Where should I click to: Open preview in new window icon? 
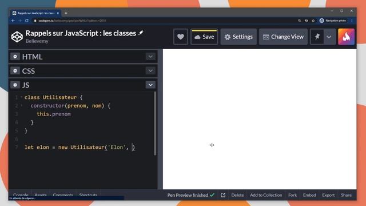click(x=223, y=195)
